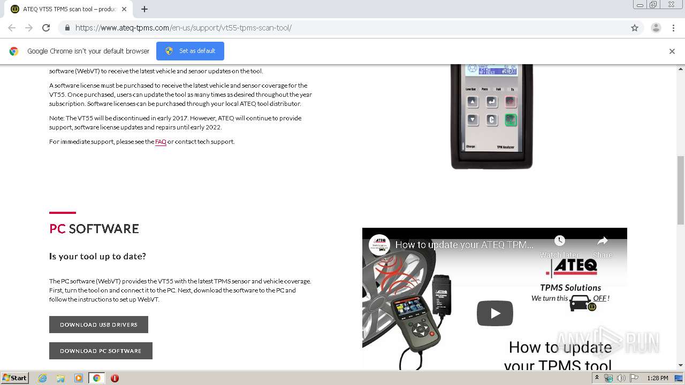
Task: Open a new browser tab
Action: (x=144, y=9)
